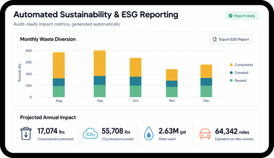274x158 pixels.
Task: Click the export document icon
Action: 215,39
